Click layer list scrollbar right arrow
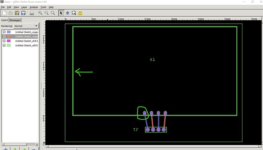Viewport: 263px width, 150px height. coord(37,144)
